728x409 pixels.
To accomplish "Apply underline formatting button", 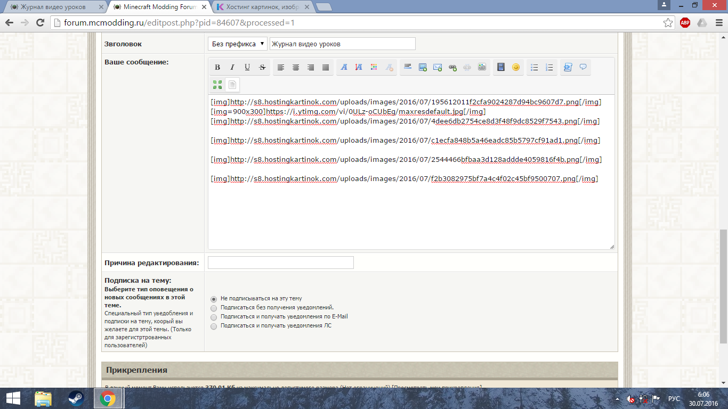I will (247, 67).
